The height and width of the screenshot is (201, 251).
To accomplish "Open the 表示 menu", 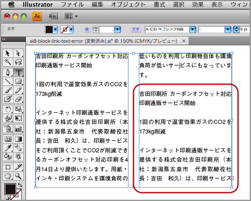I will tap(217, 5).
